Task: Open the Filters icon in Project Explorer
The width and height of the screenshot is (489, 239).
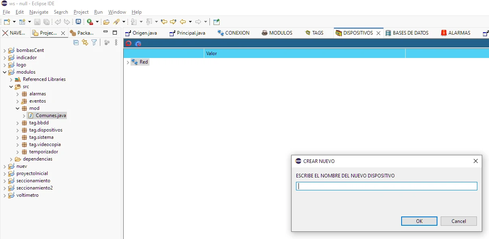Action: click(94, 43)
